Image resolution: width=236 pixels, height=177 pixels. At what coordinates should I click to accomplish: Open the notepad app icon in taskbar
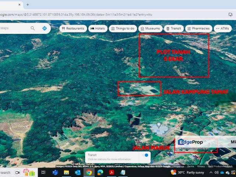pyautogui.click(x=123, y=173)
